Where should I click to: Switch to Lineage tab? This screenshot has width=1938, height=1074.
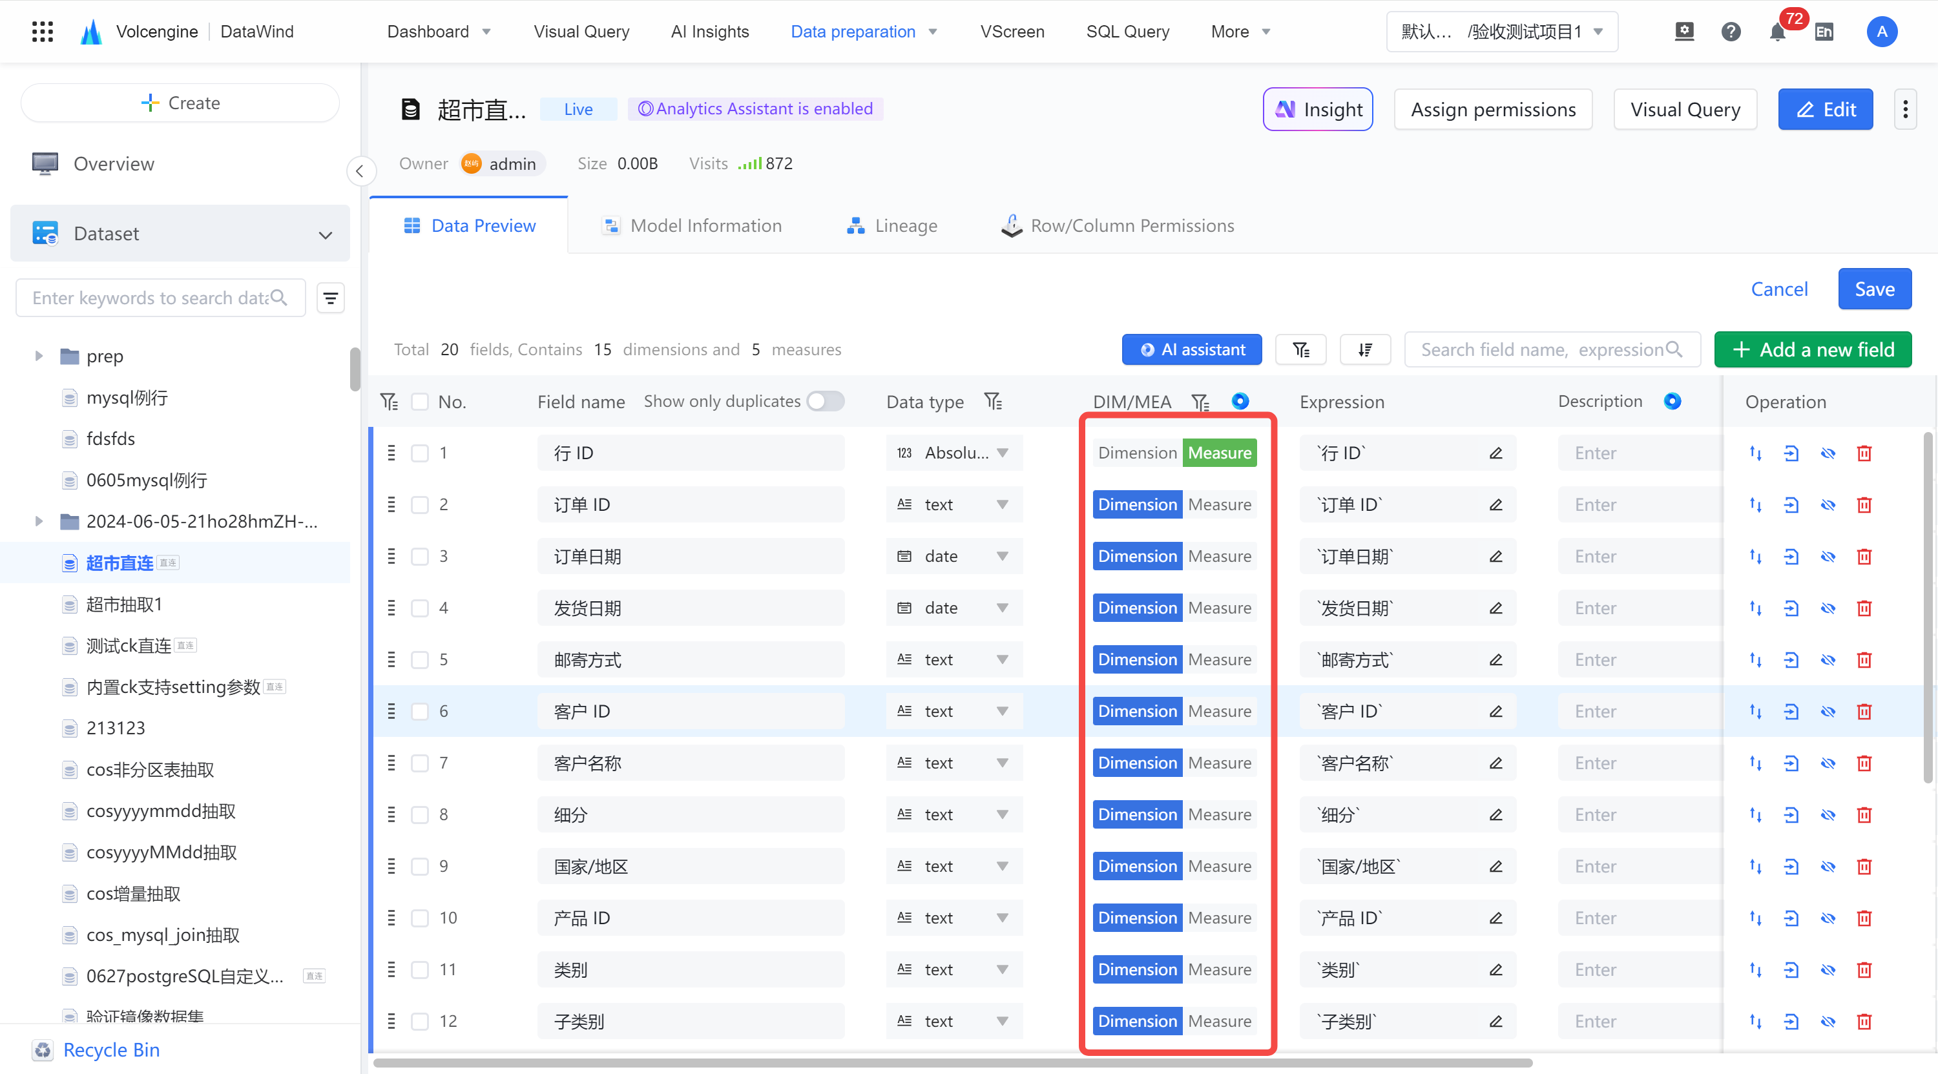tap(891, 225)
